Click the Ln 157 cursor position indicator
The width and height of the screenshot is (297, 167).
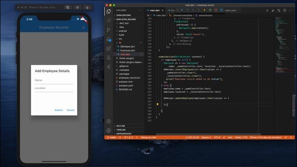(192, 137)
